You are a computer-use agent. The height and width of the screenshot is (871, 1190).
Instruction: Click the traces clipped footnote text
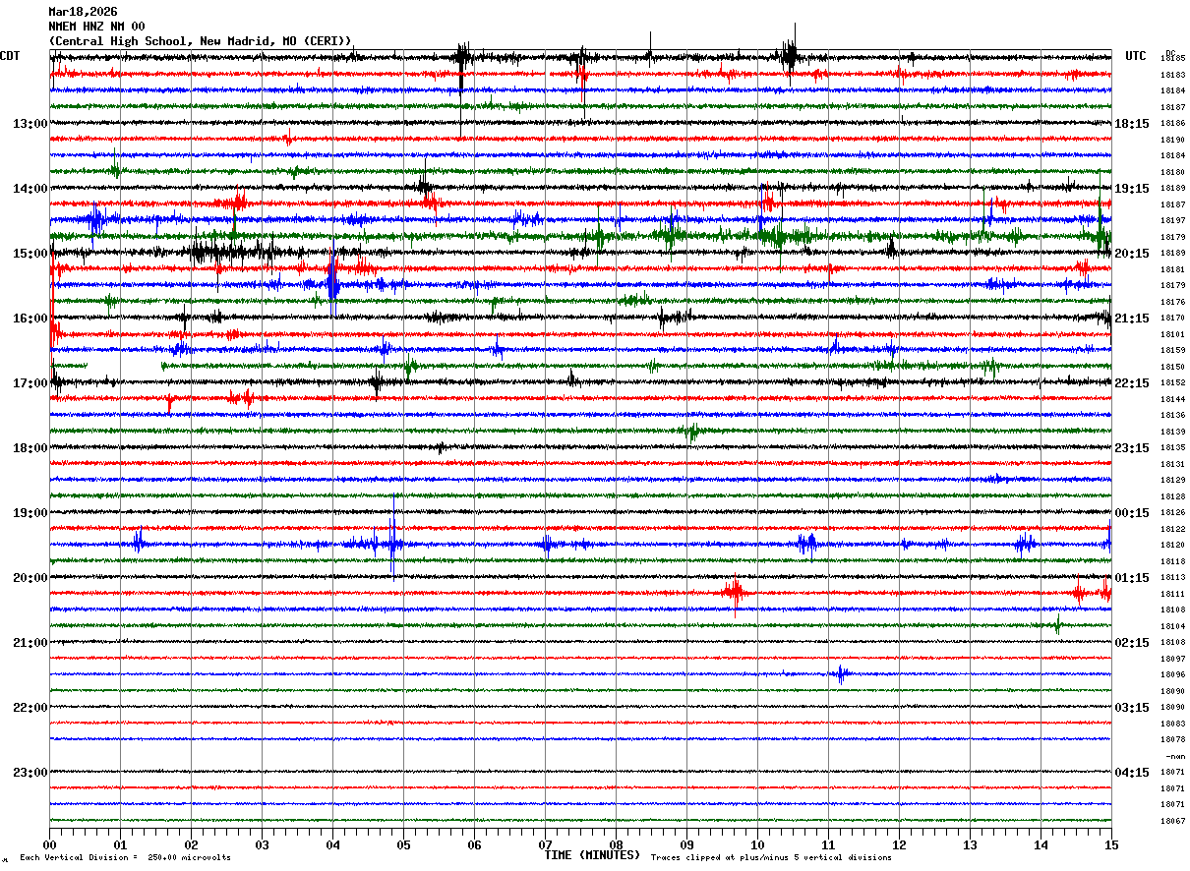[771, 858]
